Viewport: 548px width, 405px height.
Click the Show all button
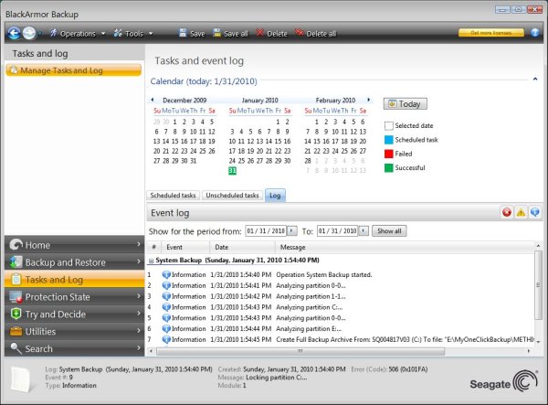[389, 230]
